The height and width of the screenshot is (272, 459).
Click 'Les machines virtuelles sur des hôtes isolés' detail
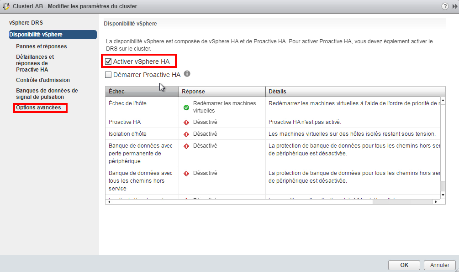[352, 134]
